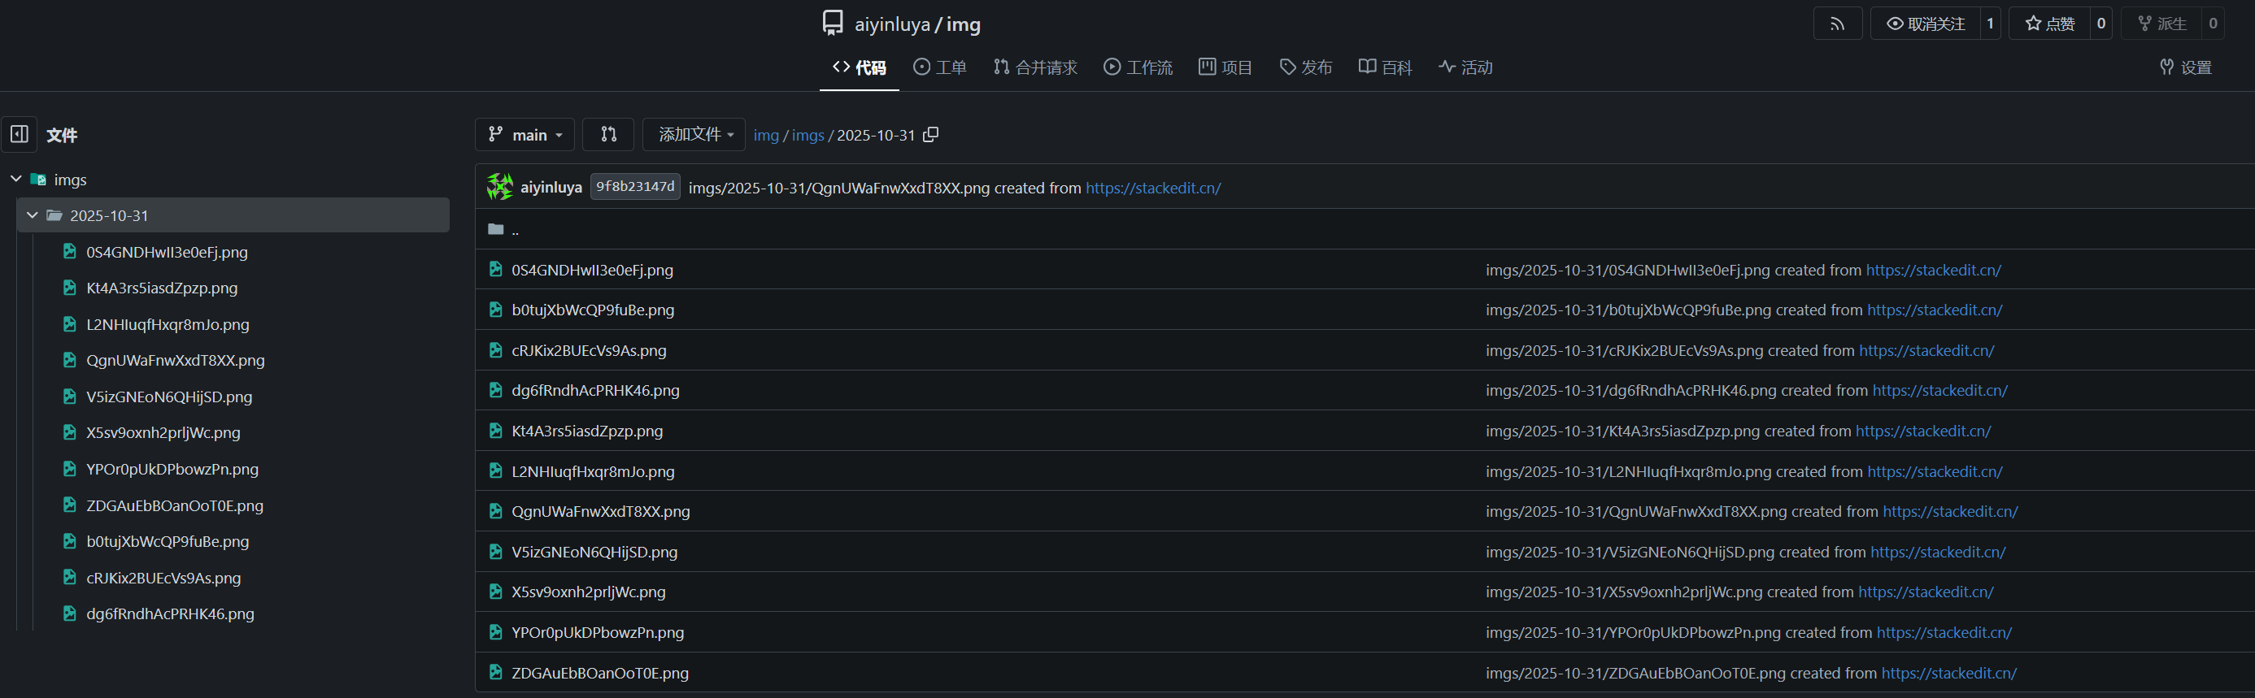Screen dimensions: 2255x698
Task: Open b0tujXbWcQP9fuBe.png in the file list
Action: coord(593,310)
